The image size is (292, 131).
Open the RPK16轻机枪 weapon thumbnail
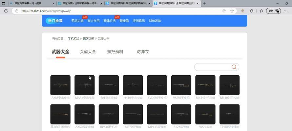coord(109,114)
